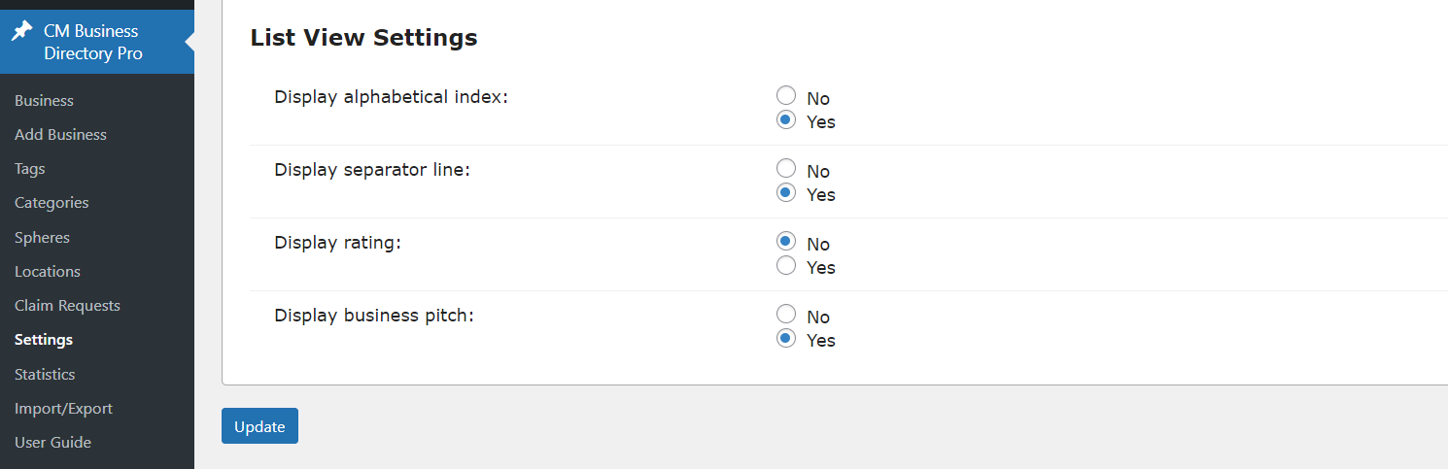Select No for Display alphabetical index
1448x469 pixels.
click(786, 95)
